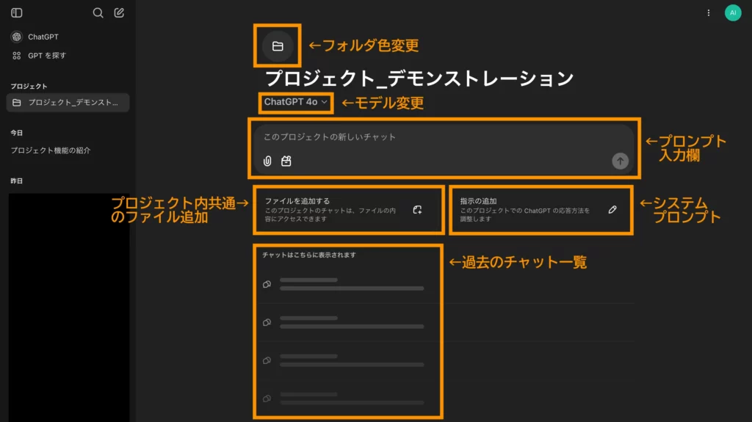Attach a file using the paperclip icon
This screenshot has height=422, width=752.
[x=267, y=161]
